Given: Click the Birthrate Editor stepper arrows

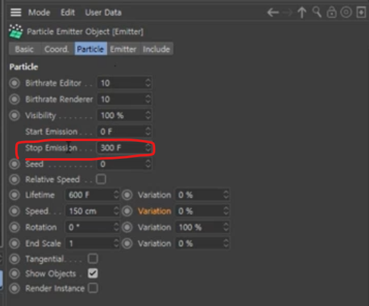Looking at the screenshot, I should pyautogui.click(x=148, y=83).
